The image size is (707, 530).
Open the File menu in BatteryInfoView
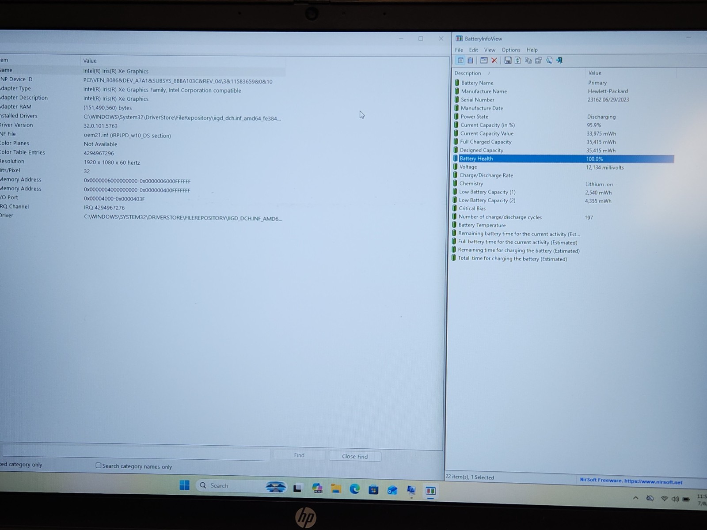459,50
